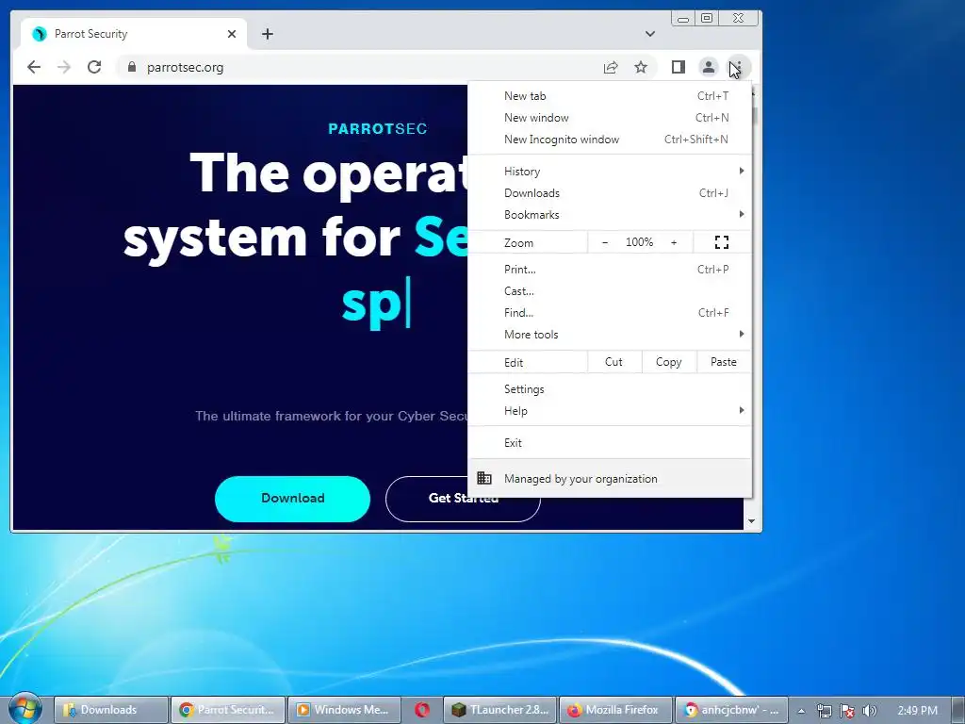The image size is (965, 724).
Task: Close the Parrot Security tab
Action: point(232,34)
